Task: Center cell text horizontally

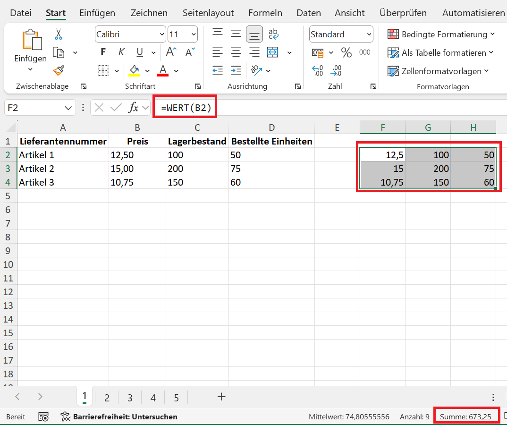Action: point(236,52)
